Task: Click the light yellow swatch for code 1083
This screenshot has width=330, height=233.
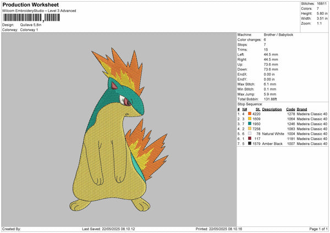Action: click(x=250, y=129)
